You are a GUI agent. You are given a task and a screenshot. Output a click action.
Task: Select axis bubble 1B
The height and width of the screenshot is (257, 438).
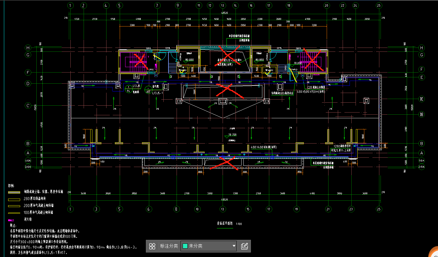[x=422, y=114]
